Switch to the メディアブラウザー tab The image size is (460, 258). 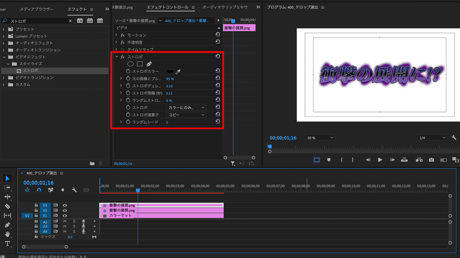(x=37, y=9)
